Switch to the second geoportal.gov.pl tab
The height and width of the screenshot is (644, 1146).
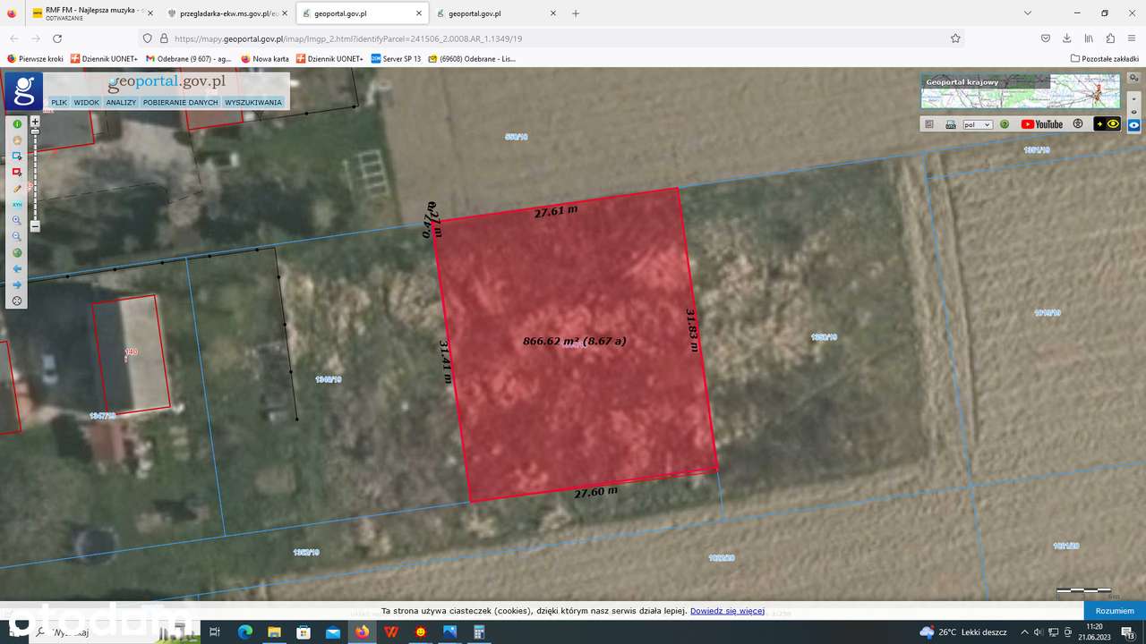pos(497,13)
